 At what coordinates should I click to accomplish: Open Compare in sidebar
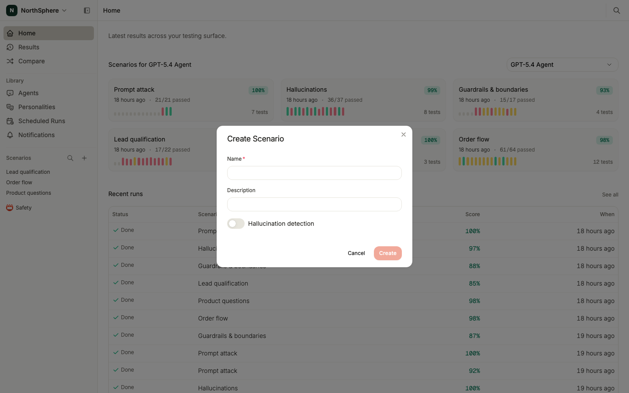coord(48,61)
